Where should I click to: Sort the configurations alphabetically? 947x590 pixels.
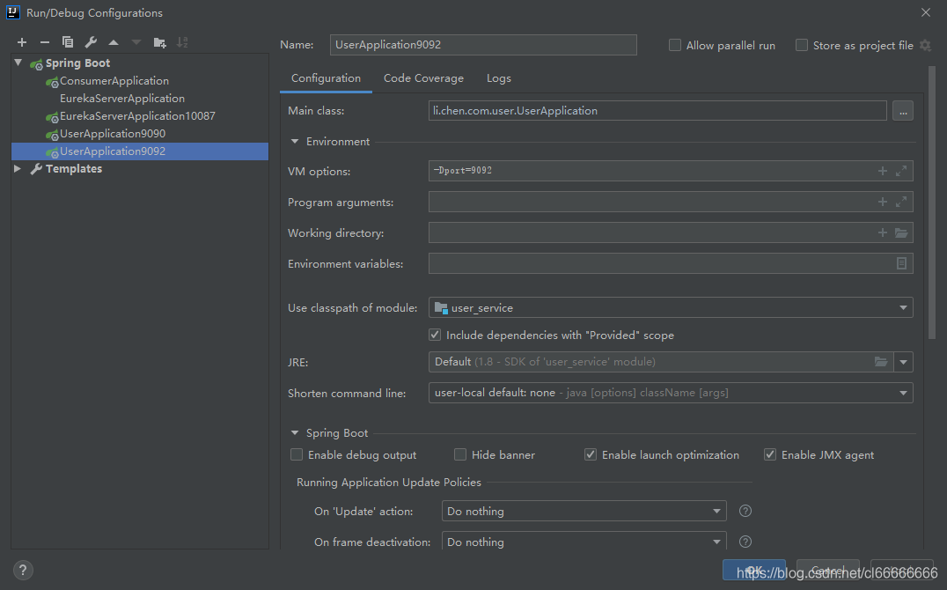click(x=182, y=42)
